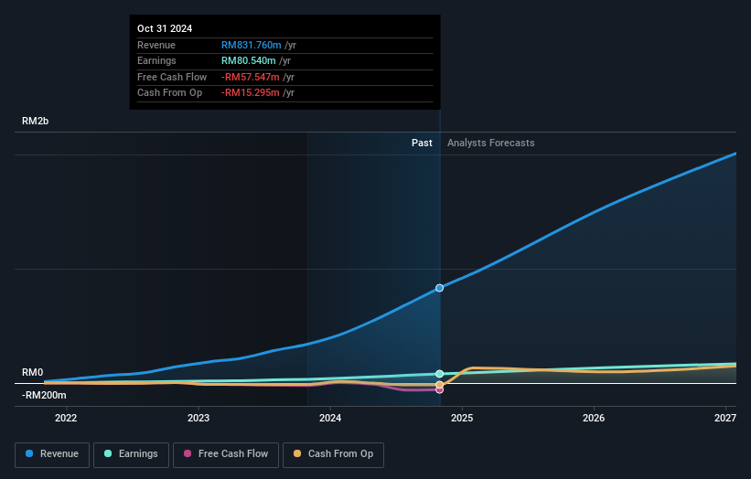Viewport: 751px width, 479px height.
Task: Click the Analysts Forecasts label
Action: click(491, 144)
